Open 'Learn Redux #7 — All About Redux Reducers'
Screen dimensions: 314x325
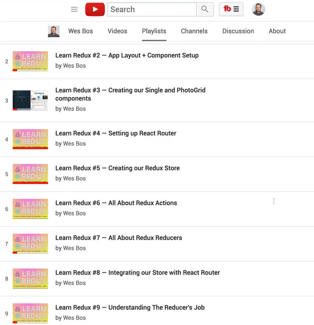click(x=119, y=238)
